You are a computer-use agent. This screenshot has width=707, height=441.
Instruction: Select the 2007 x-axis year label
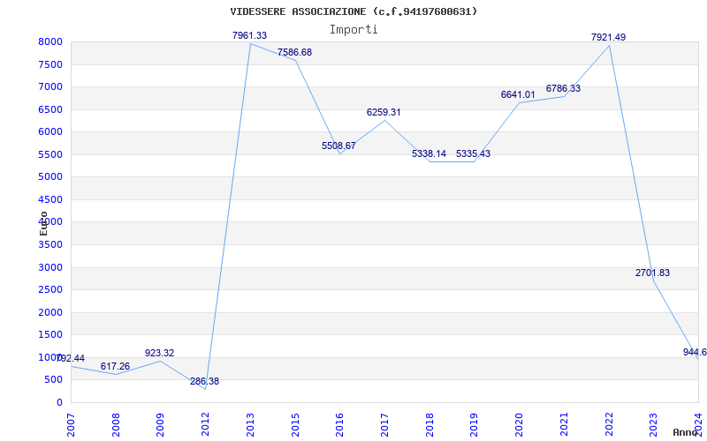tap(71, 425)
